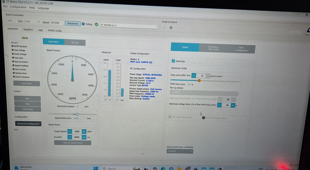
Task: Click the Start motor button
Action: coord(27,98)
